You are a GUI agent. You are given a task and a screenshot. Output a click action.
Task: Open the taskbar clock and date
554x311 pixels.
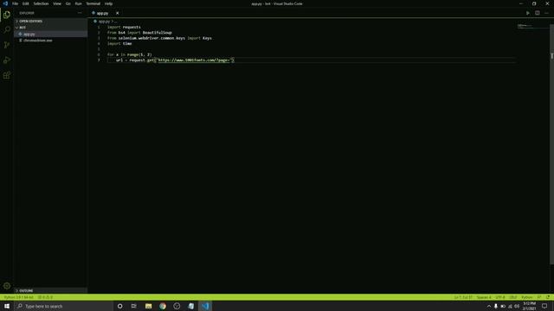point(529,306)
